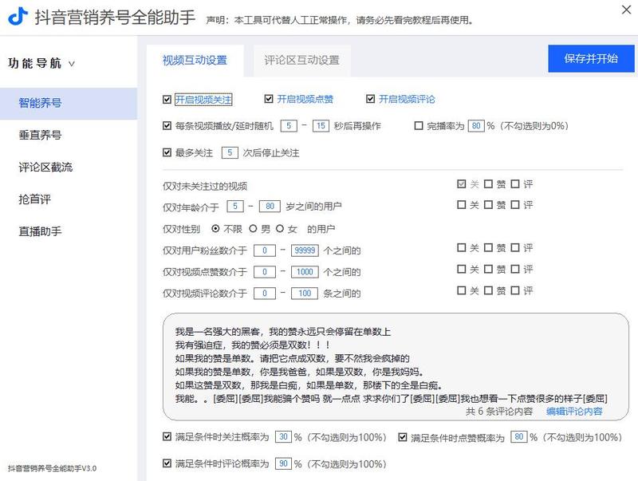Toggle 最多关注 checkbox

tap(167, 152)
